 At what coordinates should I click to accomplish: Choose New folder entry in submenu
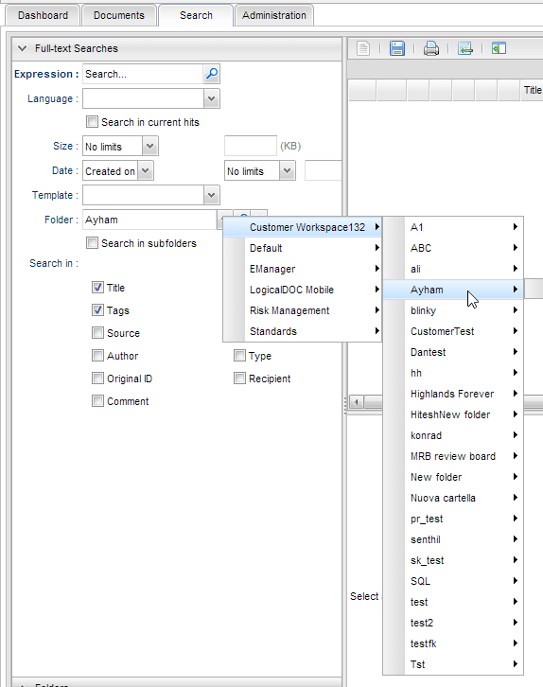tap(453, 477)
